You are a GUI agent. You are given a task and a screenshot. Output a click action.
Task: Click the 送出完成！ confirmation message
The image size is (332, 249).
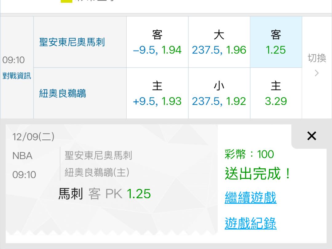[258, 174]
